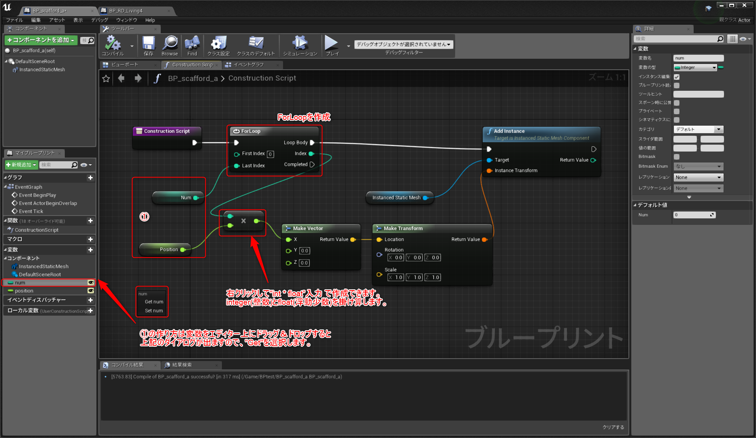Click the property matrix grid icon in 詳細
The image size is (756, 438).
733,39
